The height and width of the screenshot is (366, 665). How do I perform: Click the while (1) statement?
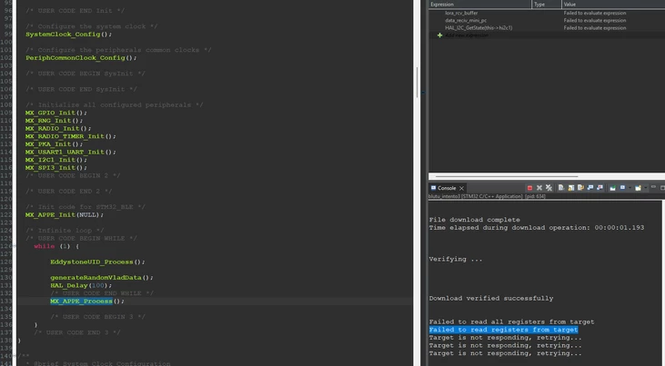[56, 246]
